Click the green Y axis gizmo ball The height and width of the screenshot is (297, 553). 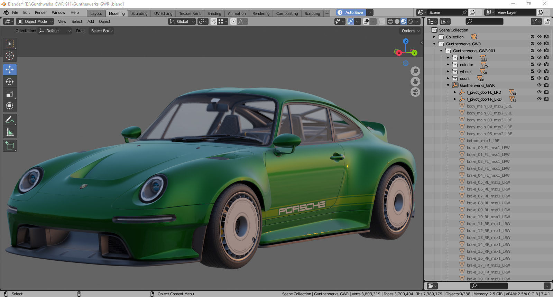tap(414, 53)
